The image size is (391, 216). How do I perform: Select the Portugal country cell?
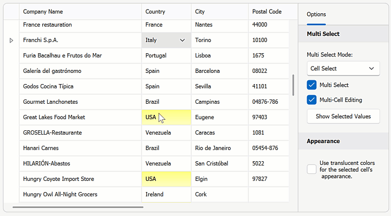[166, 56]
